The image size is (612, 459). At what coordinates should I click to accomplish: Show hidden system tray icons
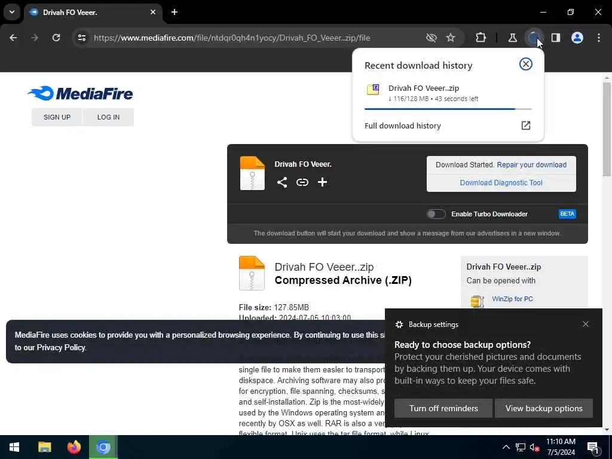506,447
